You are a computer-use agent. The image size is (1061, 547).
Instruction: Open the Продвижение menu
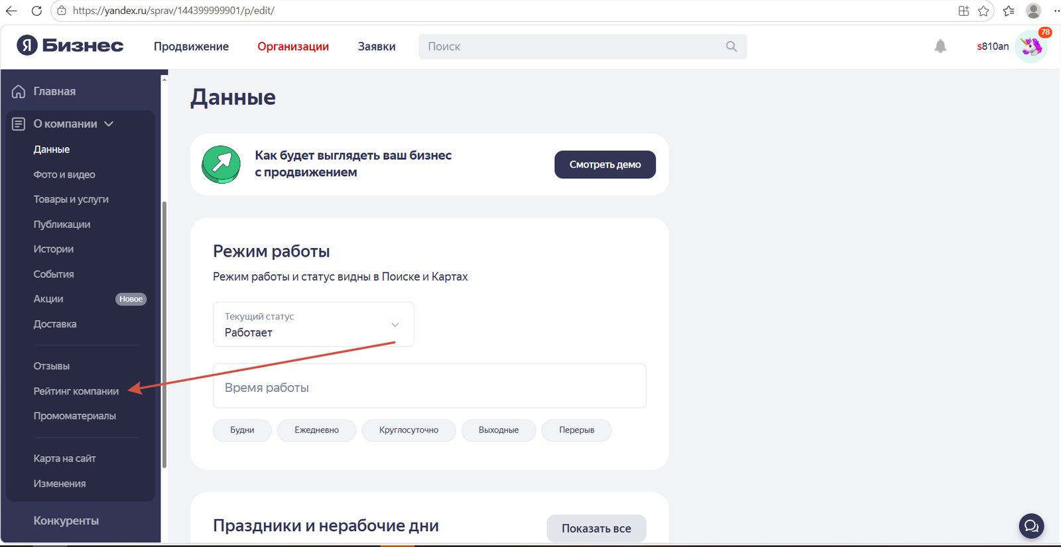pos(191,46)
